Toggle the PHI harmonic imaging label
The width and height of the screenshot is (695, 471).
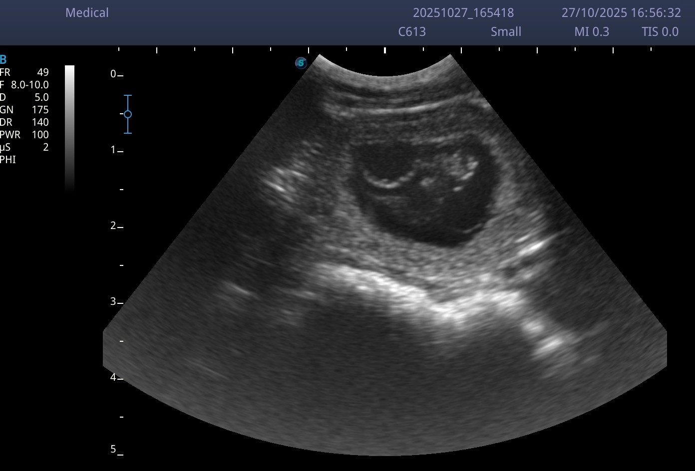click(8, 160)
